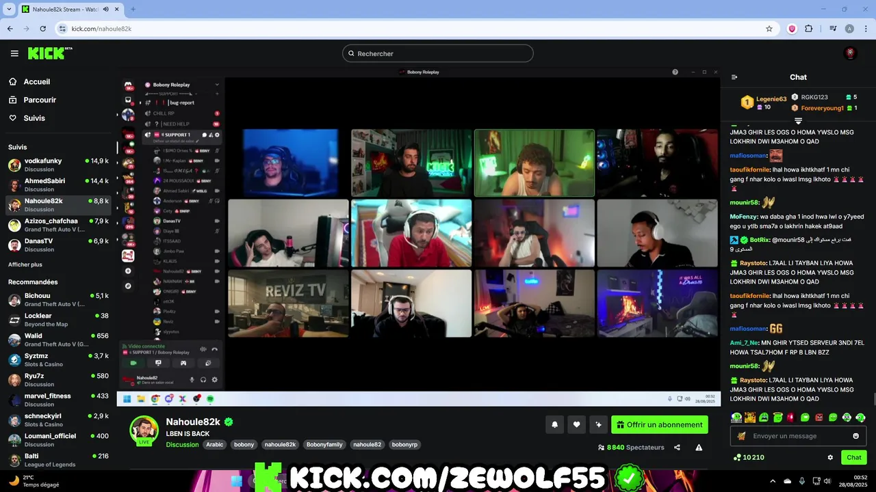Select the Arabic tag
The width and height of the screenshot is (876, 492).
click(215, 444)
